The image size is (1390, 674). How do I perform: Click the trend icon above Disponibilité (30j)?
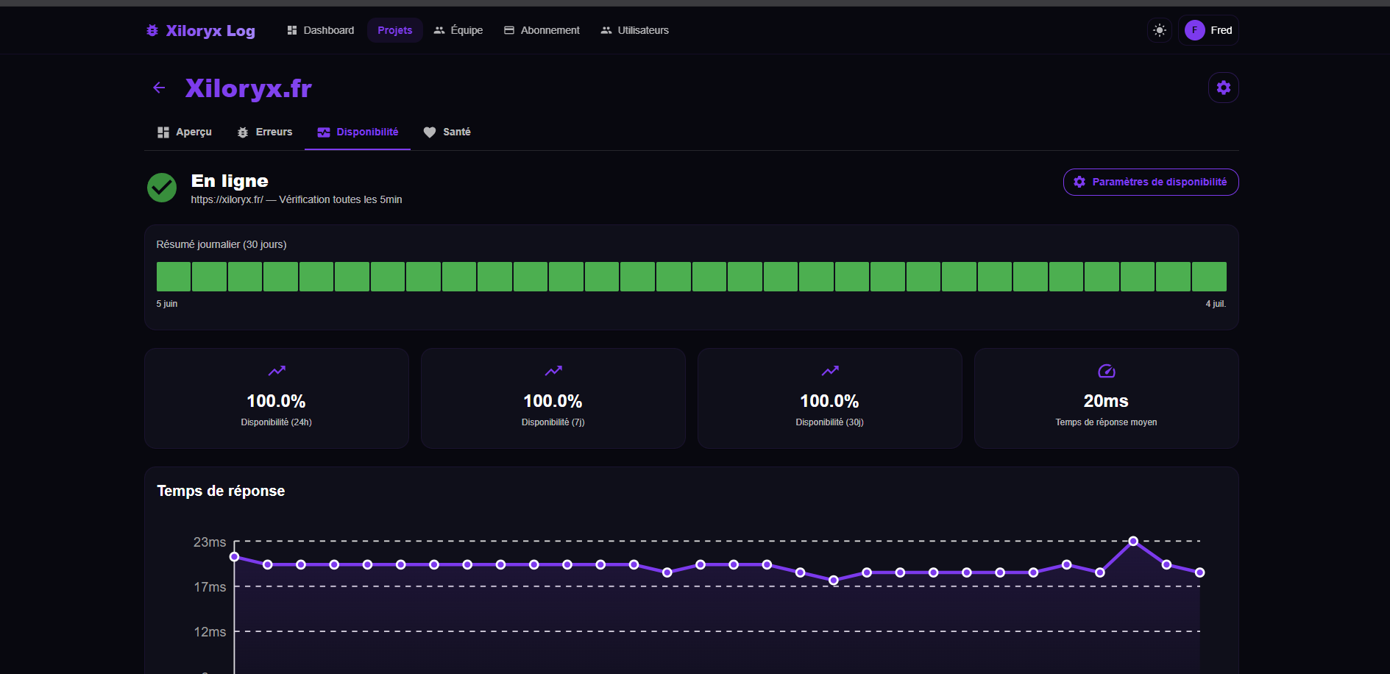pos(830,371)
